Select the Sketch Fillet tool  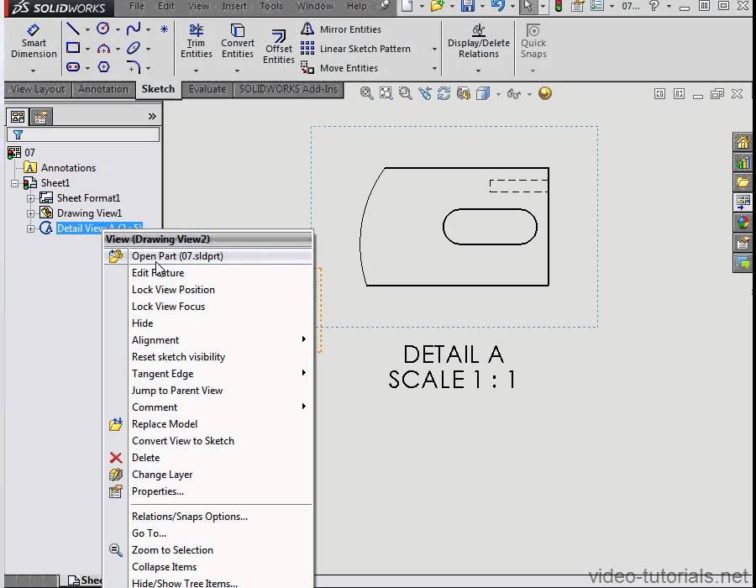click(134, 67)
